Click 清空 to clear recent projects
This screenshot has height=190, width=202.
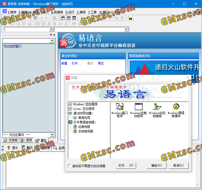click(100, 63)
